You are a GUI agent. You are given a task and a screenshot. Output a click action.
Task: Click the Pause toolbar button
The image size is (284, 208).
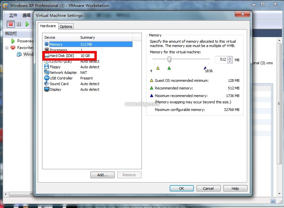tap(19, 24)
